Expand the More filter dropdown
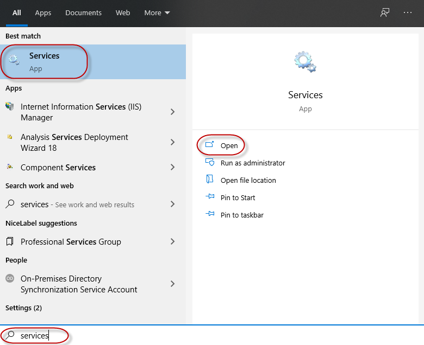Viewport: 424px width, 345px height. tap(157, 12)
